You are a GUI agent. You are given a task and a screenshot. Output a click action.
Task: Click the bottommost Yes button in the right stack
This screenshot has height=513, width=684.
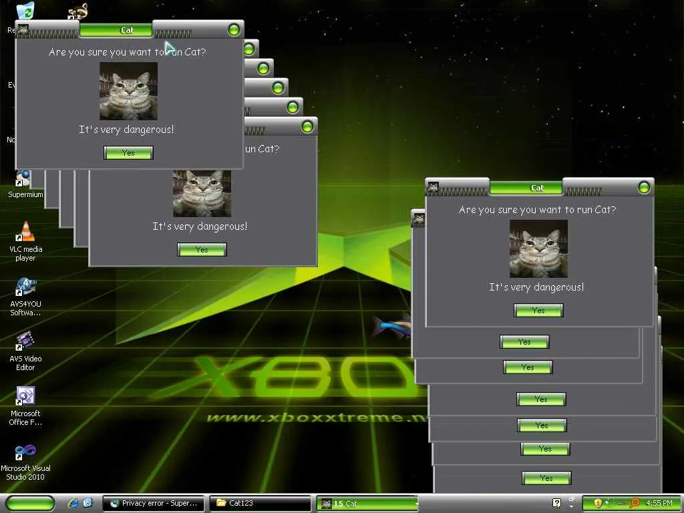point(546,478)
